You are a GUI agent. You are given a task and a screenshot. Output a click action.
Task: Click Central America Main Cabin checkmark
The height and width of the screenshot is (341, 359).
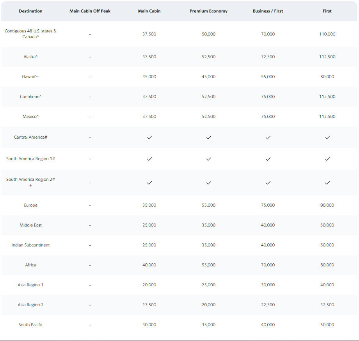(x=149, y=137)
